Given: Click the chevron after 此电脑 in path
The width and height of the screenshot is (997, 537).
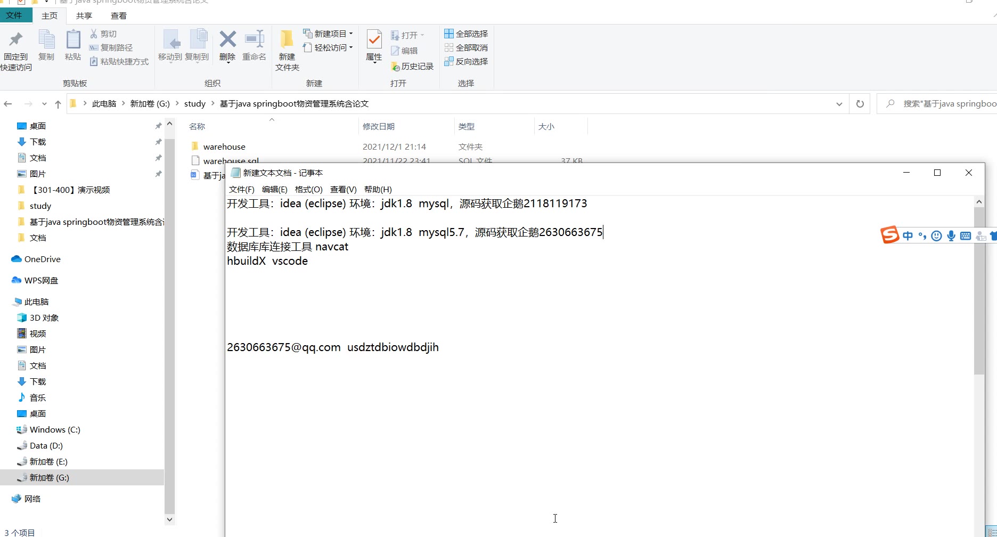Looking at the screenshot, I should [124, 103].
